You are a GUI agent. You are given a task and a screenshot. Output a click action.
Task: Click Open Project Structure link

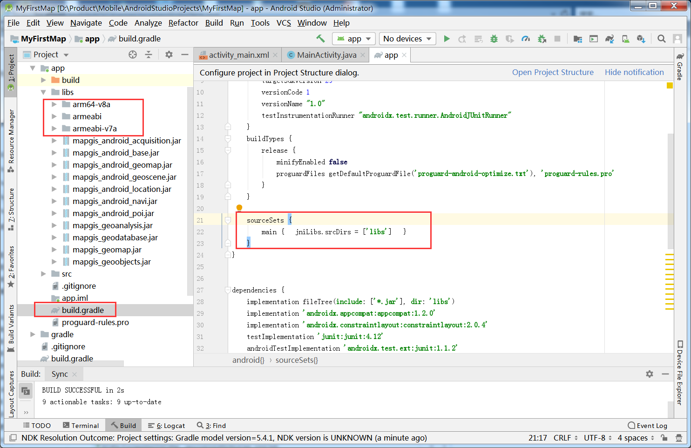[553, 72]
